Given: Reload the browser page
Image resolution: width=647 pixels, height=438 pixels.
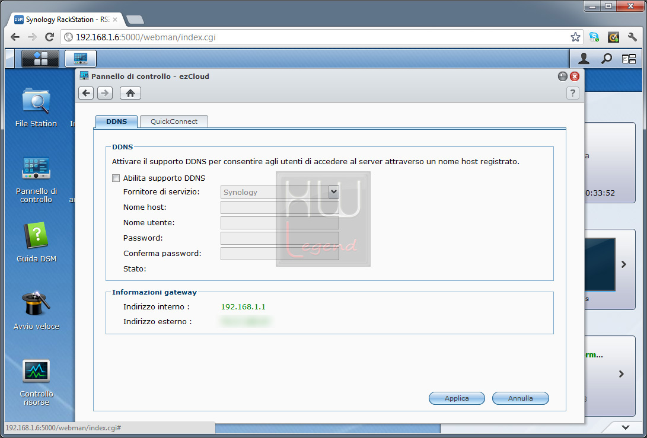Looking at the screenshot, I should [x=49, y=37].
